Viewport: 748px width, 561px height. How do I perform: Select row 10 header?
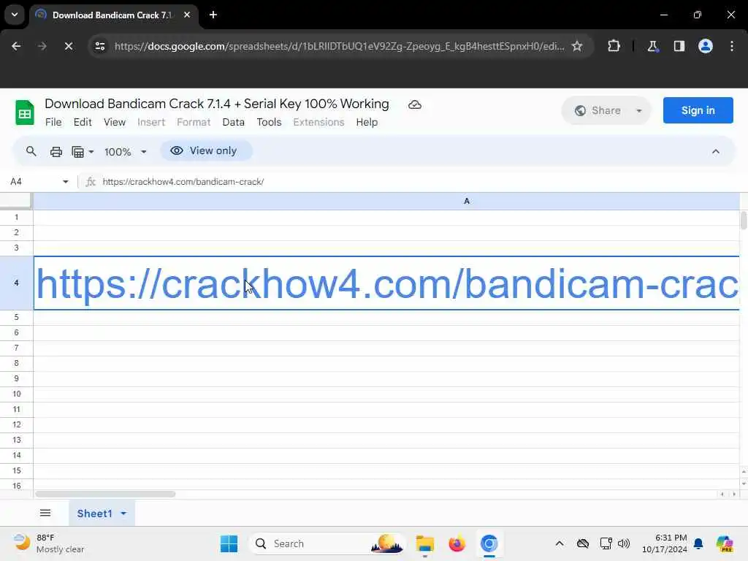click(16, 394)
